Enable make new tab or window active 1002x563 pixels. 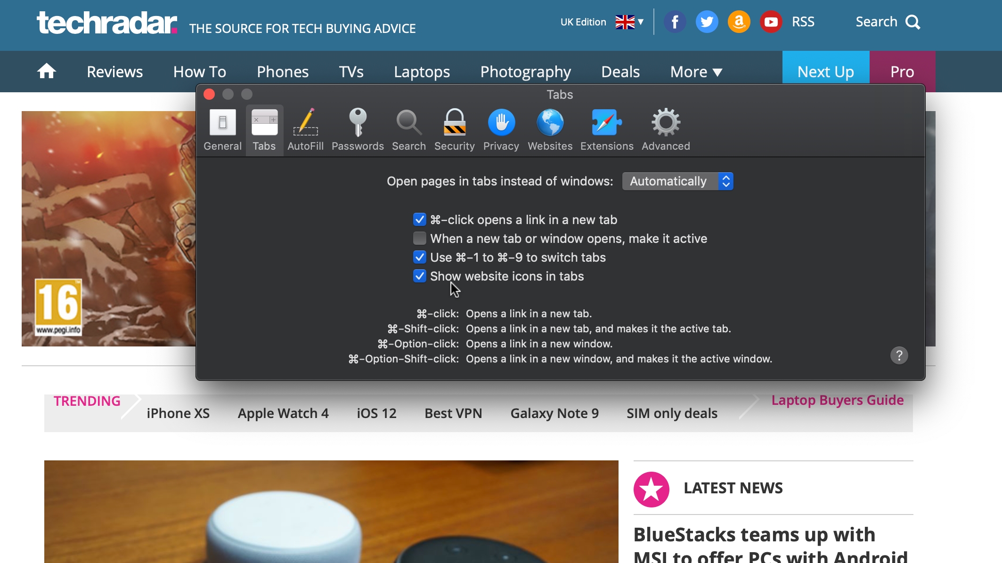coord(419,238)
